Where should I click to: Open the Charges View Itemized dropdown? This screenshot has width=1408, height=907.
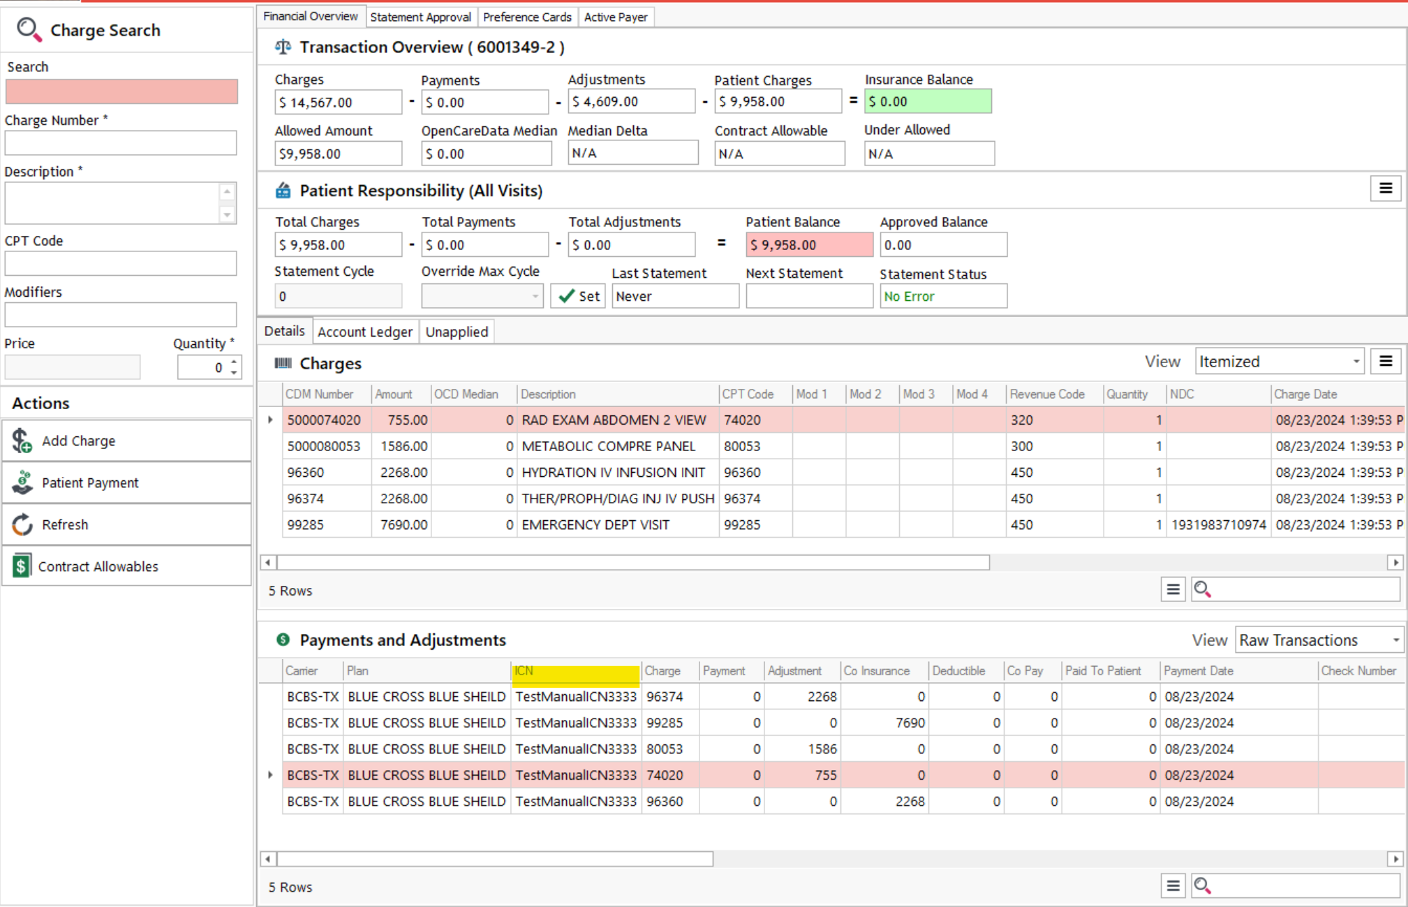pos(1356,362)
